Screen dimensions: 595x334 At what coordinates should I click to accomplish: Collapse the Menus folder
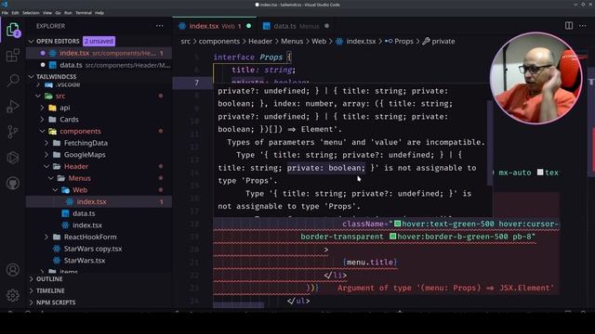click(51, 178)
